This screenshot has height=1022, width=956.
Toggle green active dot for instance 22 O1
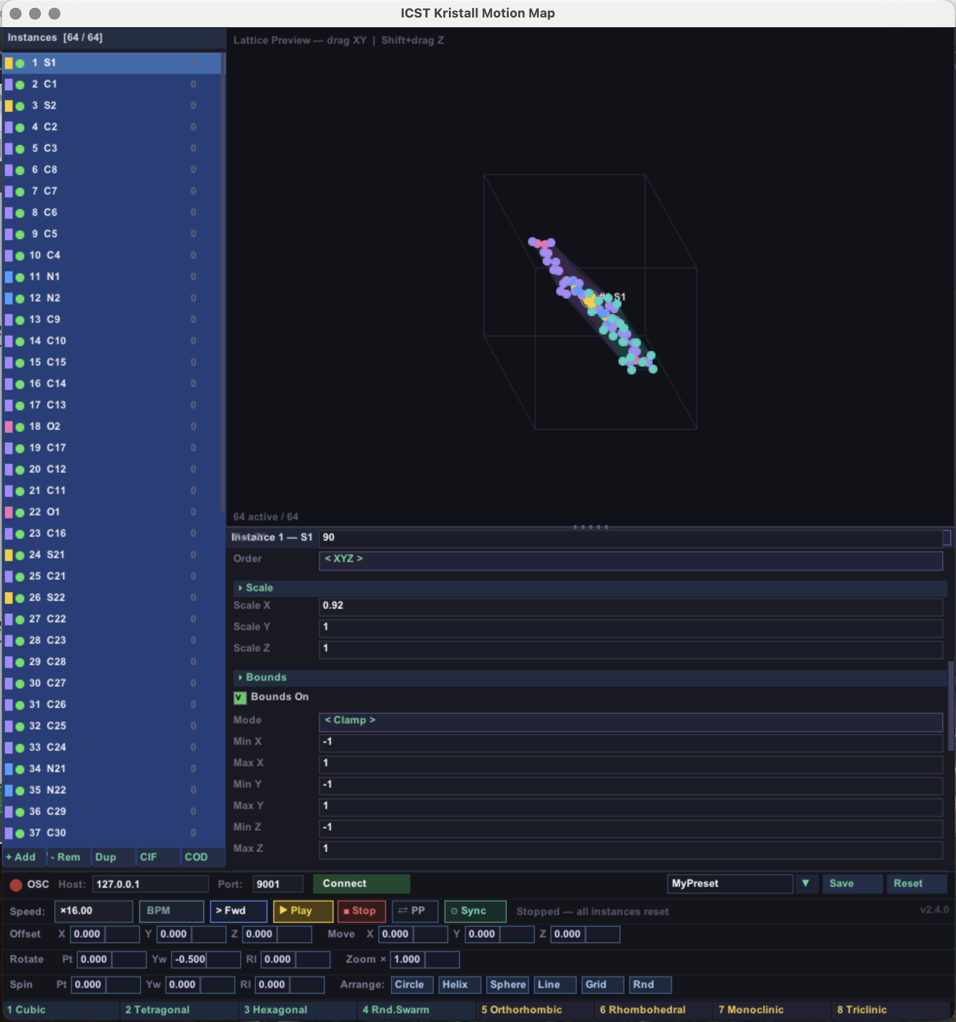[x=20, y=512]
